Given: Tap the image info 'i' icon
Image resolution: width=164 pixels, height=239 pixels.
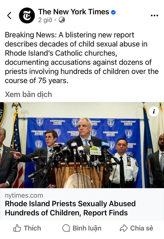Looking at the screenshot, I should (x=154, y=112).
